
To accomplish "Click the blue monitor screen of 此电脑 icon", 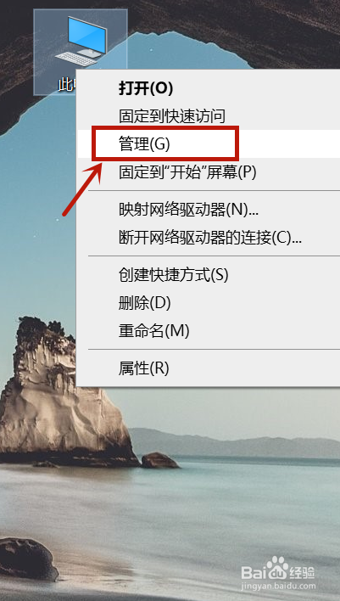I will click(x=86, y=33).
